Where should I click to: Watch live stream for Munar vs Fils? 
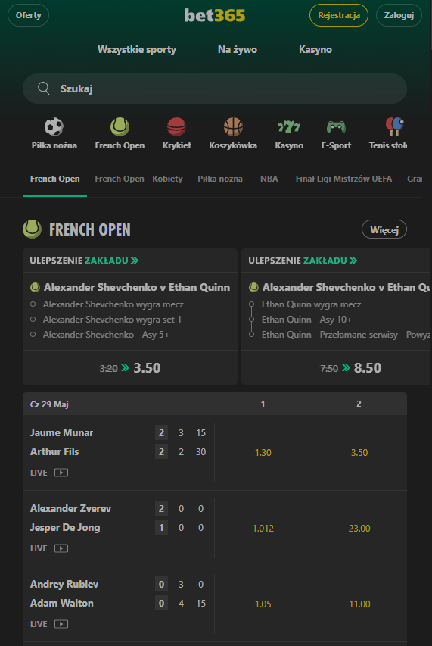coord(61,473)
